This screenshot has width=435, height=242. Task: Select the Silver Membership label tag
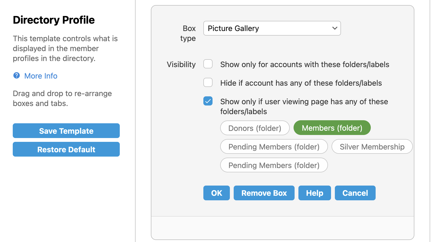(372, 147)
